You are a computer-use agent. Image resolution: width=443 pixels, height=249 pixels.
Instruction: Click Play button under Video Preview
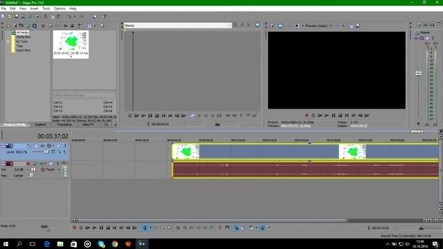(x=327, y=116)
